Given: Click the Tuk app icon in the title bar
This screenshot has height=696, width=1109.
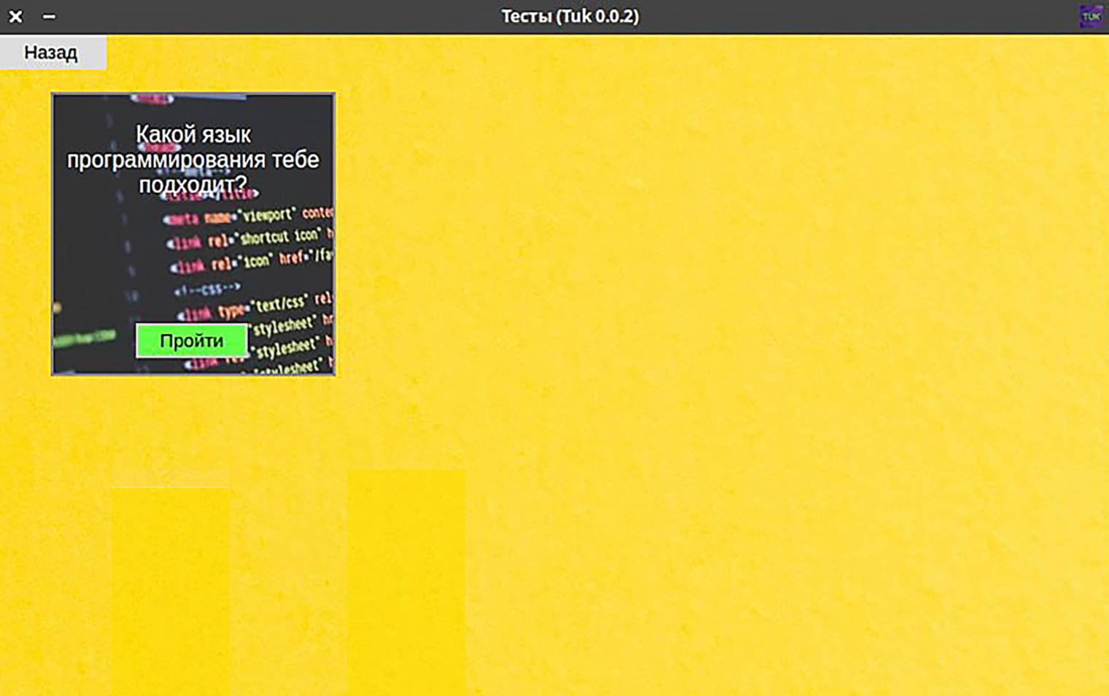Looking at the screenshot, I should pos(1091,16).
